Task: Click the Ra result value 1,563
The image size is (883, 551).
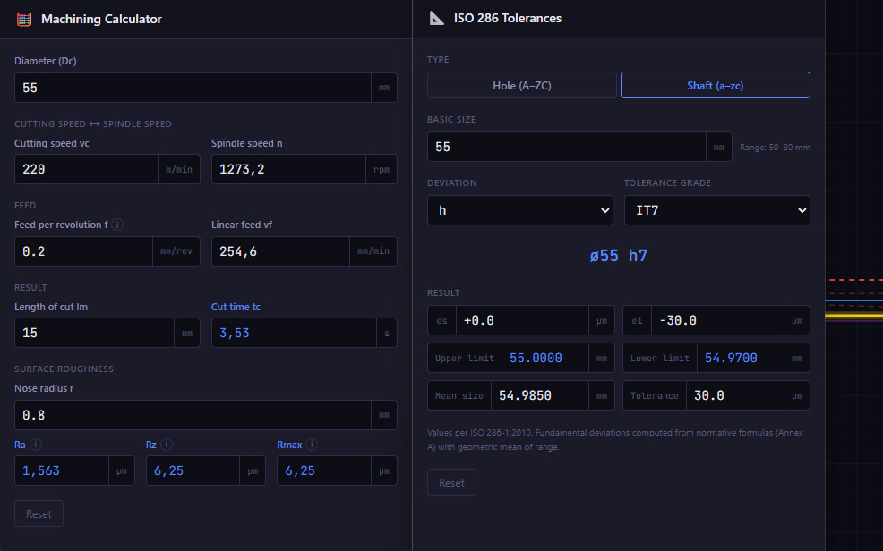Action: pyautogui.click(x=40, y=470)
